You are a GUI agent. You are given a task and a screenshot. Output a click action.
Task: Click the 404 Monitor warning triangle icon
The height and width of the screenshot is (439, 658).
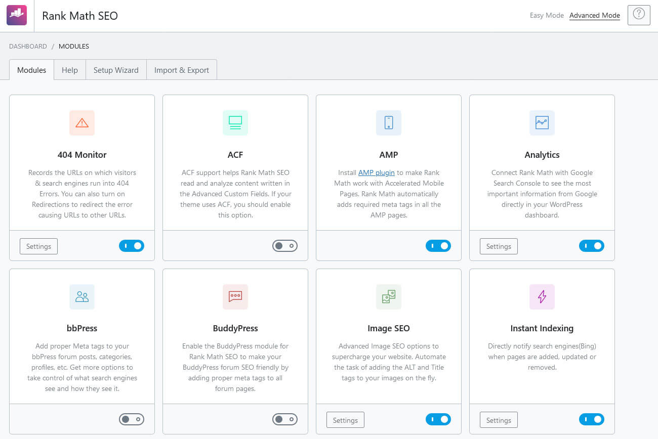(82, 123)
